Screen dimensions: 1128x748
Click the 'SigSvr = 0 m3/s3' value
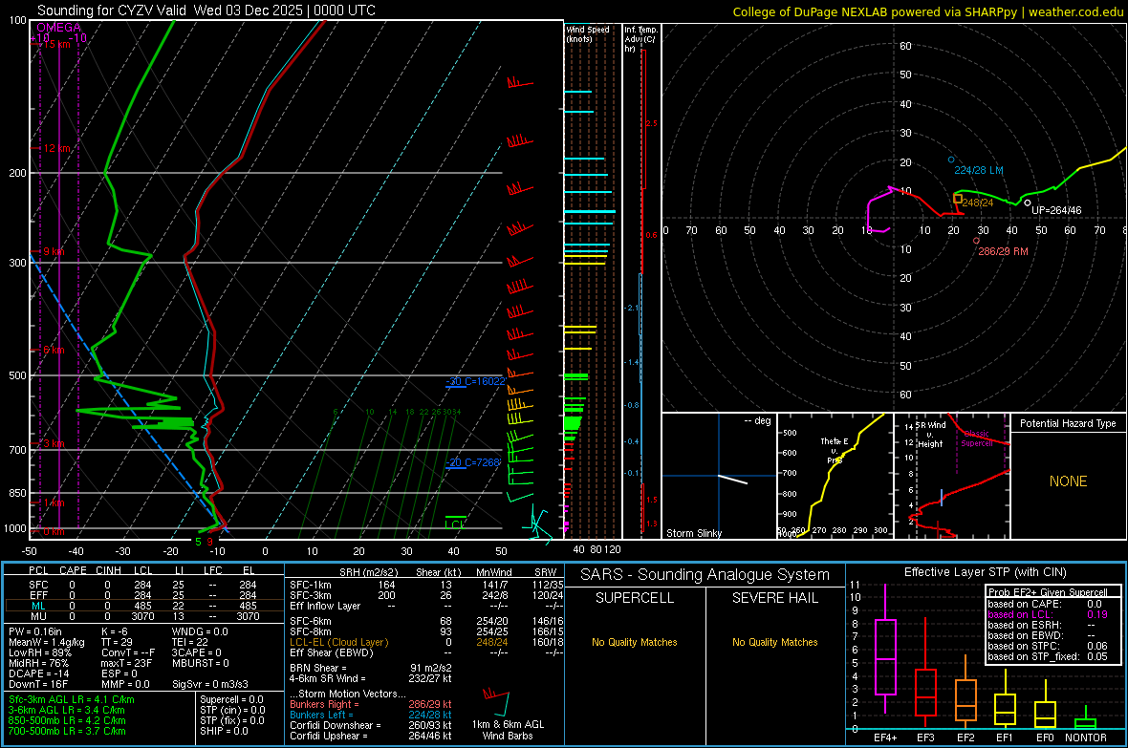pos(210,685)
